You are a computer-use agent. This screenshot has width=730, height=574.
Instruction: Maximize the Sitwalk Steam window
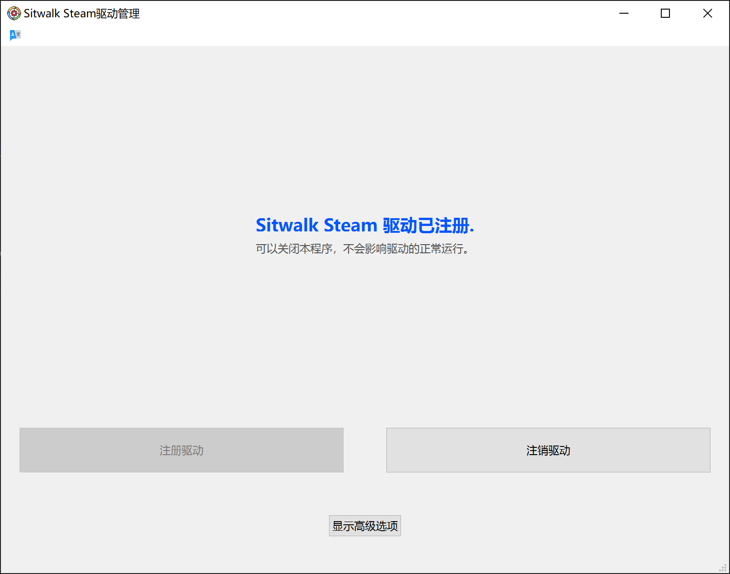click(x=665, y=14)
